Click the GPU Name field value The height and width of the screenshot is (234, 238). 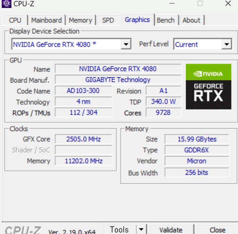coord(118,69)
